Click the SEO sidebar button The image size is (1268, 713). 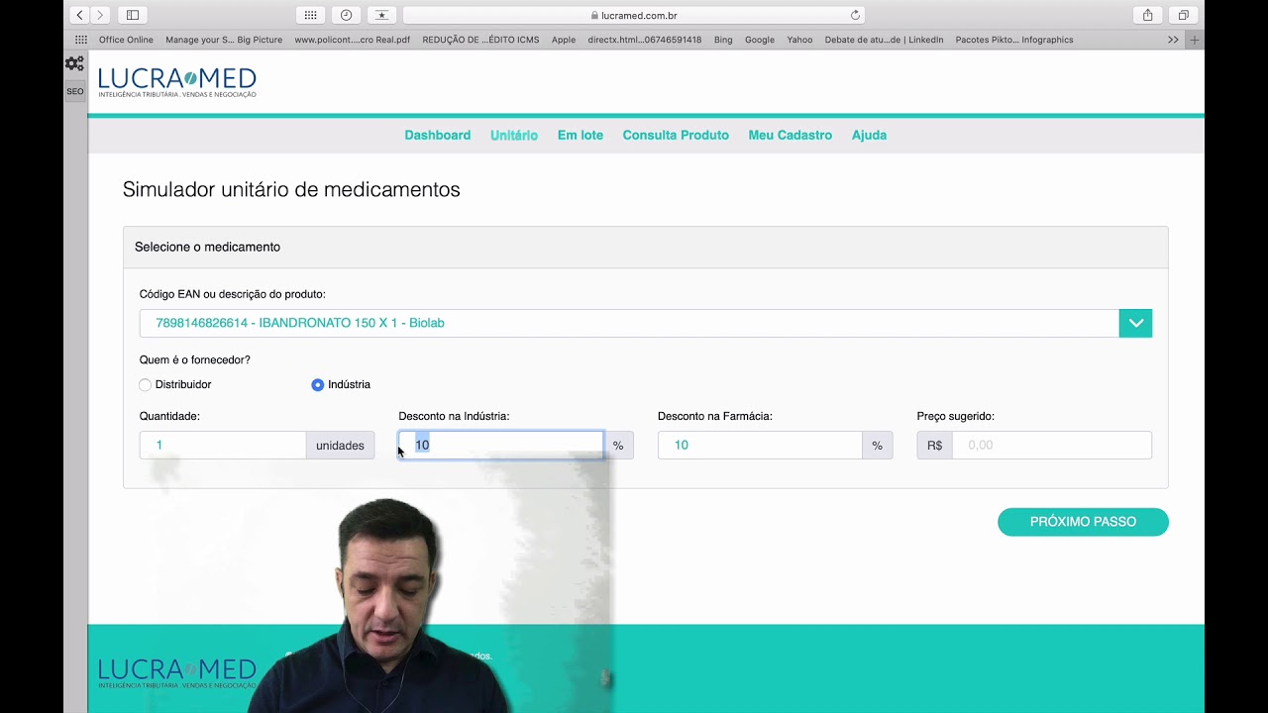[75, 91]
